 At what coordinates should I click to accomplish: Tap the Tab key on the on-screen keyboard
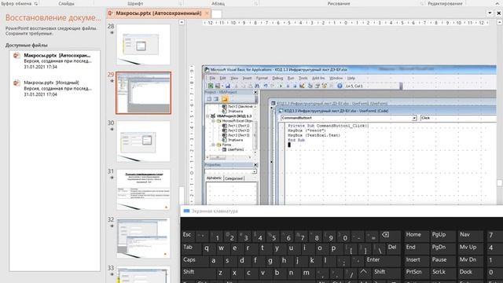coord(191,248)
